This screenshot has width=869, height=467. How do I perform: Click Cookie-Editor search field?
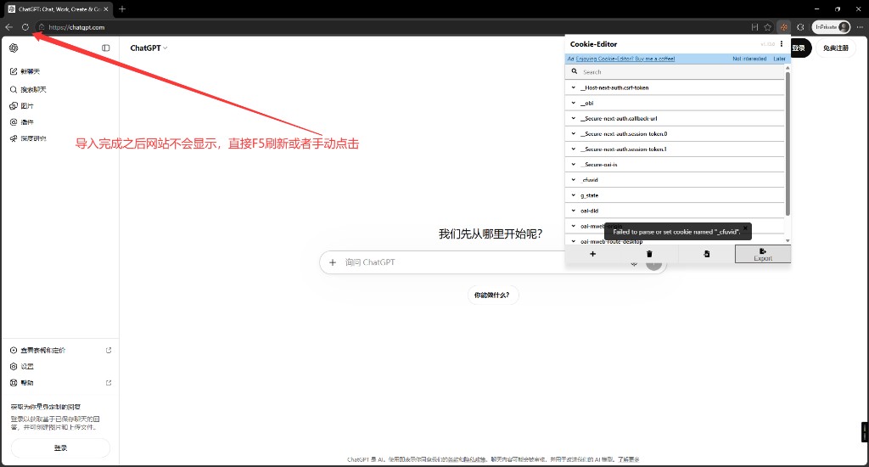pyautogui.click(x=675, y=71)
